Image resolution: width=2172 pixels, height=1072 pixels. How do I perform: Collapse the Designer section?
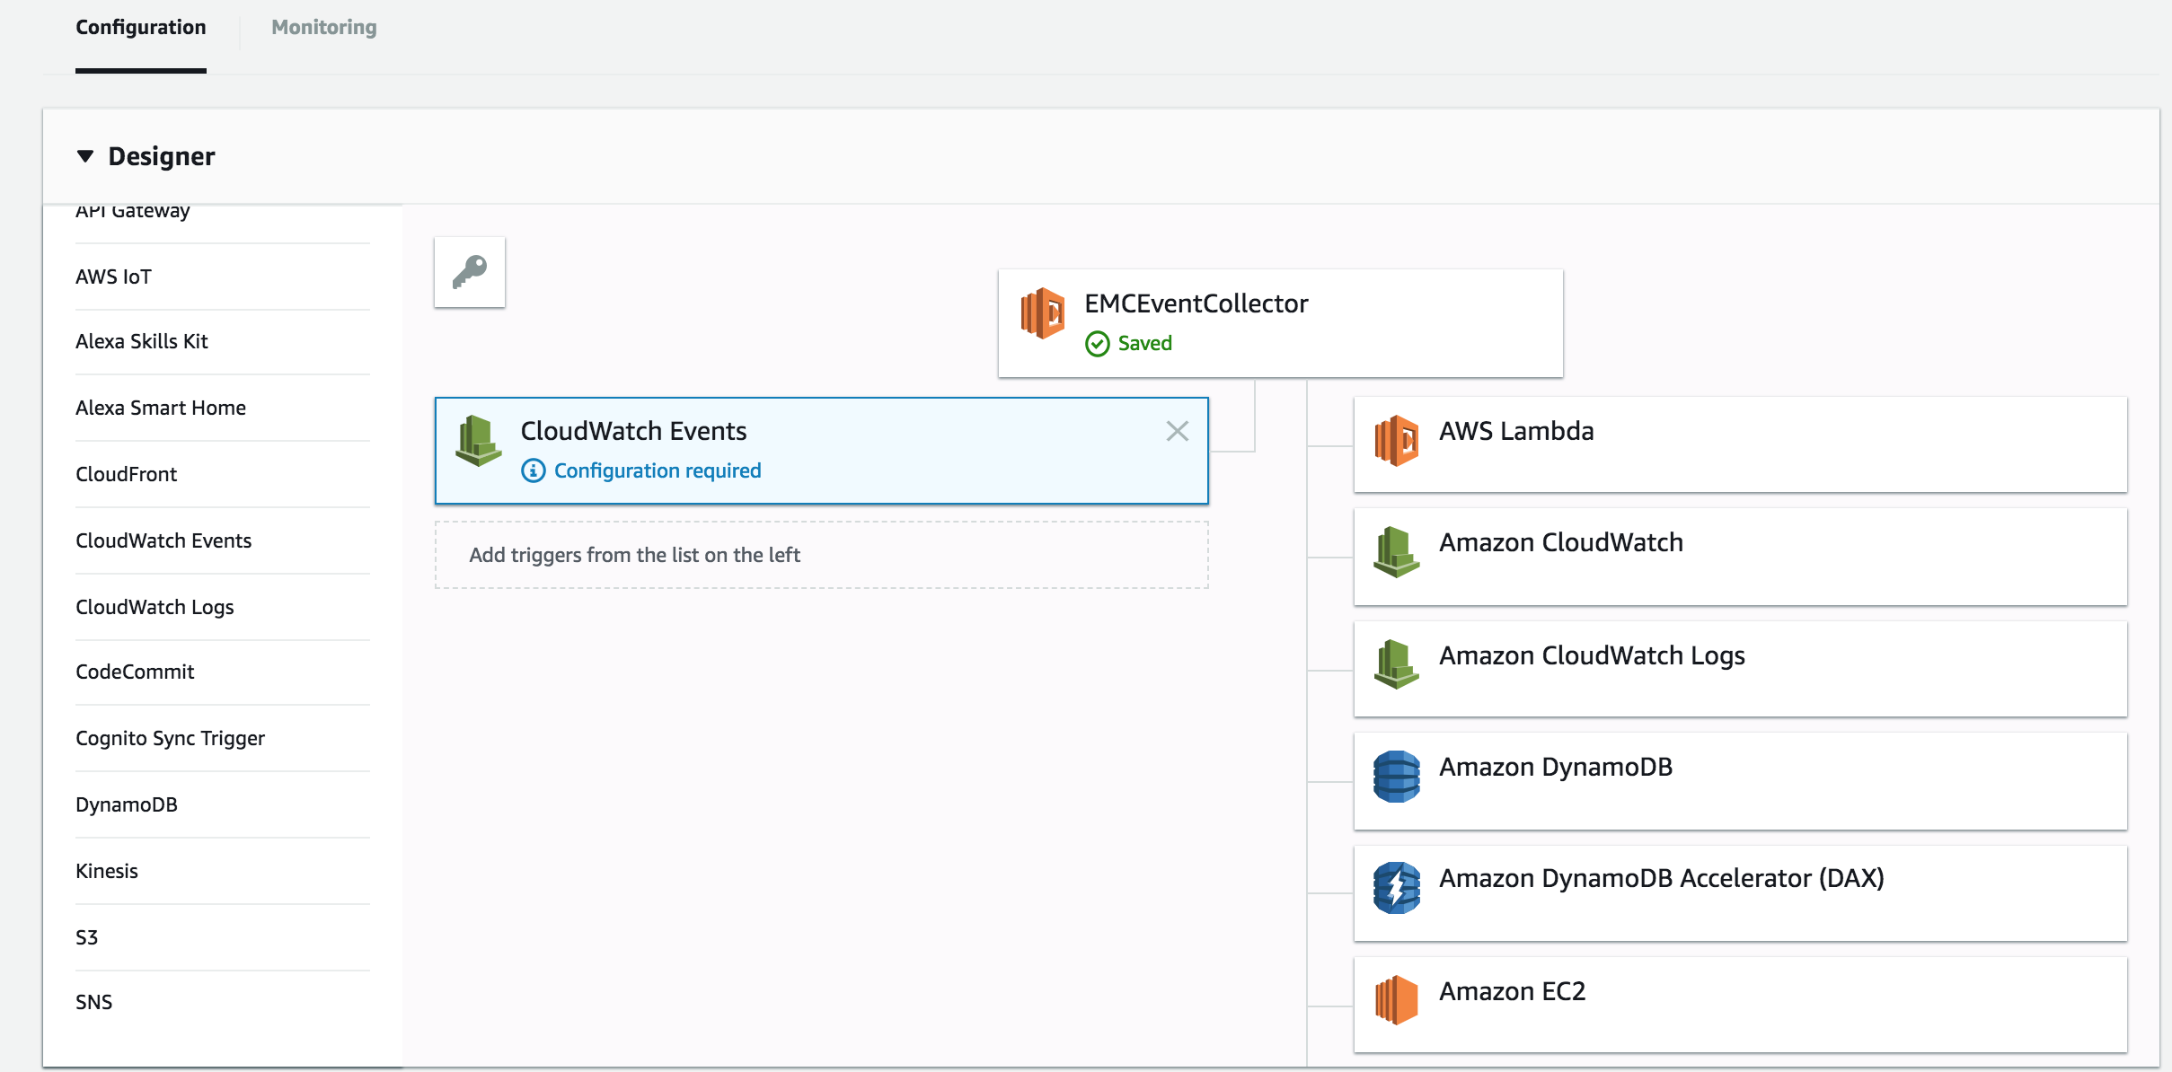85,156
